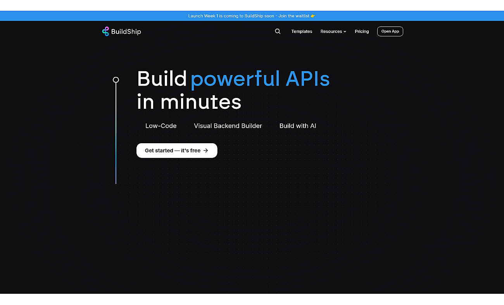Click the 'in minutes' headline text
Image resolution: width=504 pixels, height=305 pixels.
click(189, 102)
